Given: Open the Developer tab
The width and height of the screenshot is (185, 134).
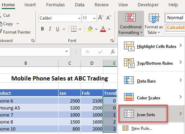Looking at the screenshot, I should 148,5.
